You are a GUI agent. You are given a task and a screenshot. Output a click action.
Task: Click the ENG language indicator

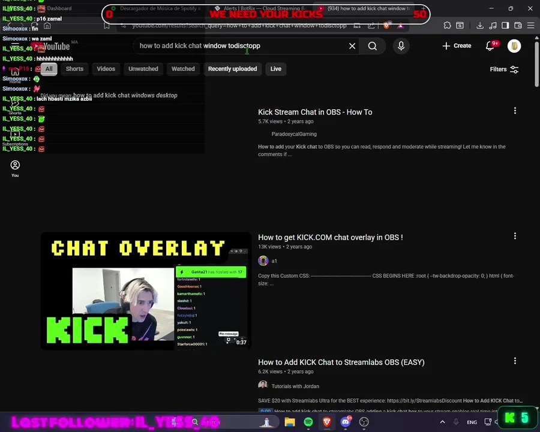point(472,422)
